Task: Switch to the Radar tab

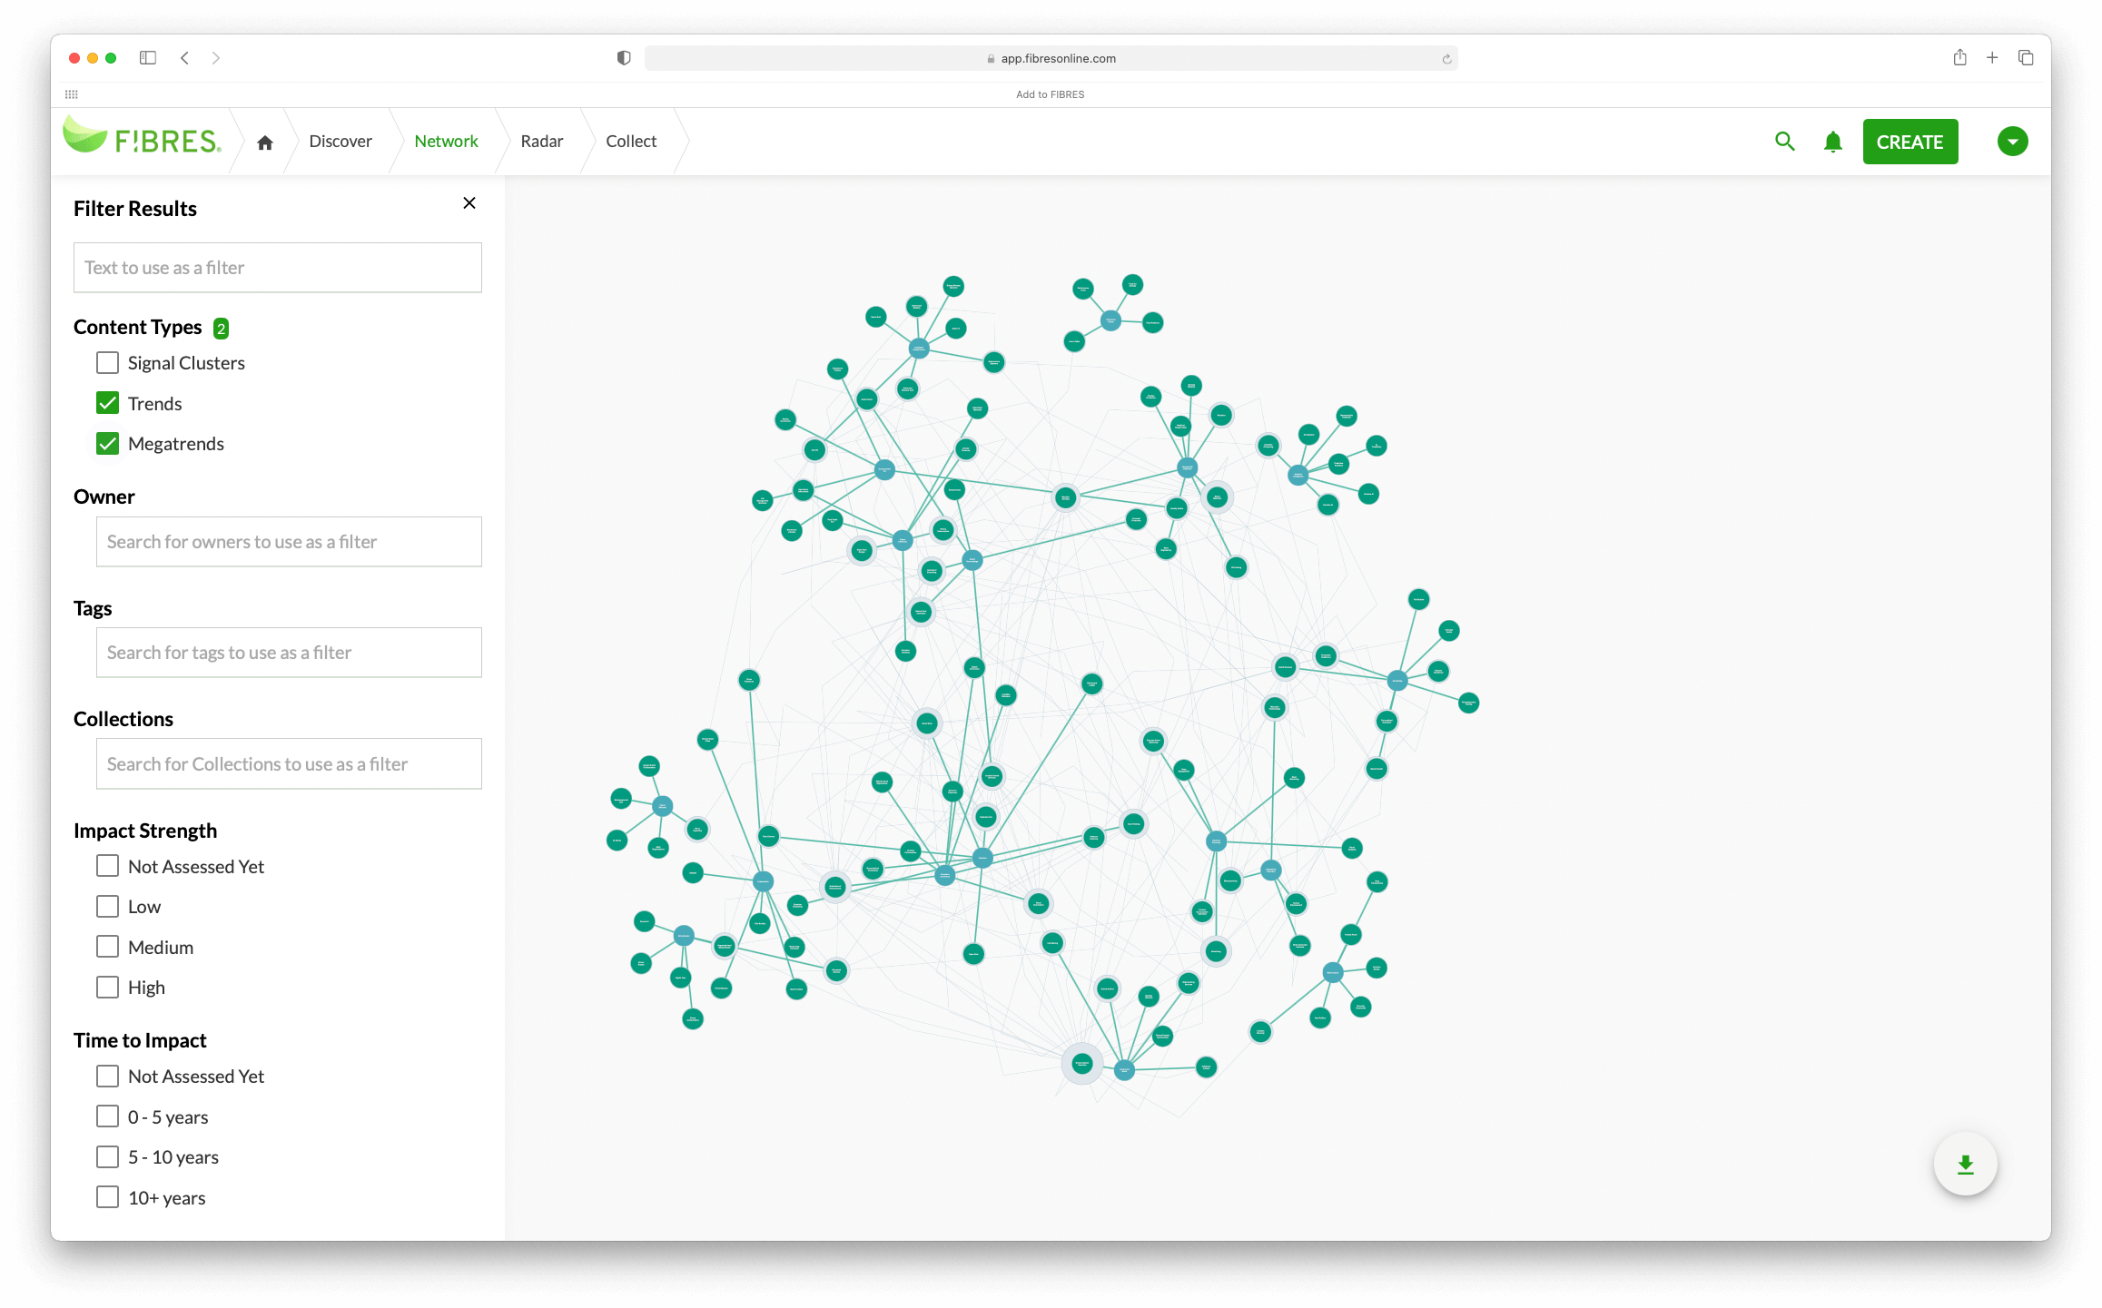Action: click(542, 140)
